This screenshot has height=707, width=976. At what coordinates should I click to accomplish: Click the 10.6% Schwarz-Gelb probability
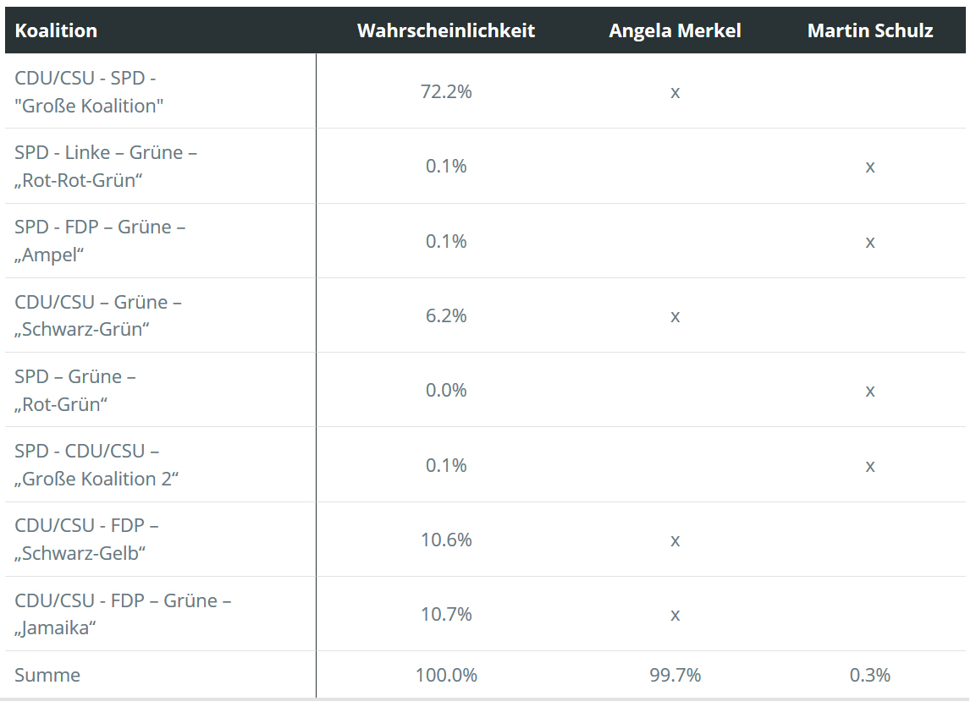446,540
